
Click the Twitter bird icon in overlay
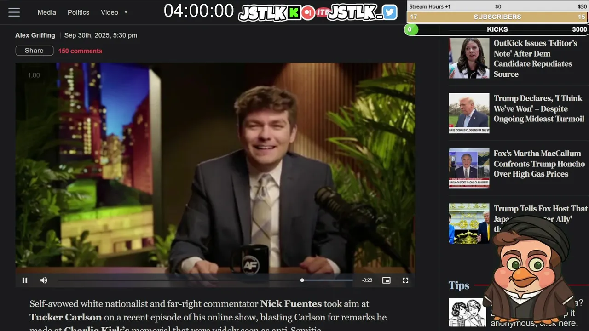(x=390, y=12)
